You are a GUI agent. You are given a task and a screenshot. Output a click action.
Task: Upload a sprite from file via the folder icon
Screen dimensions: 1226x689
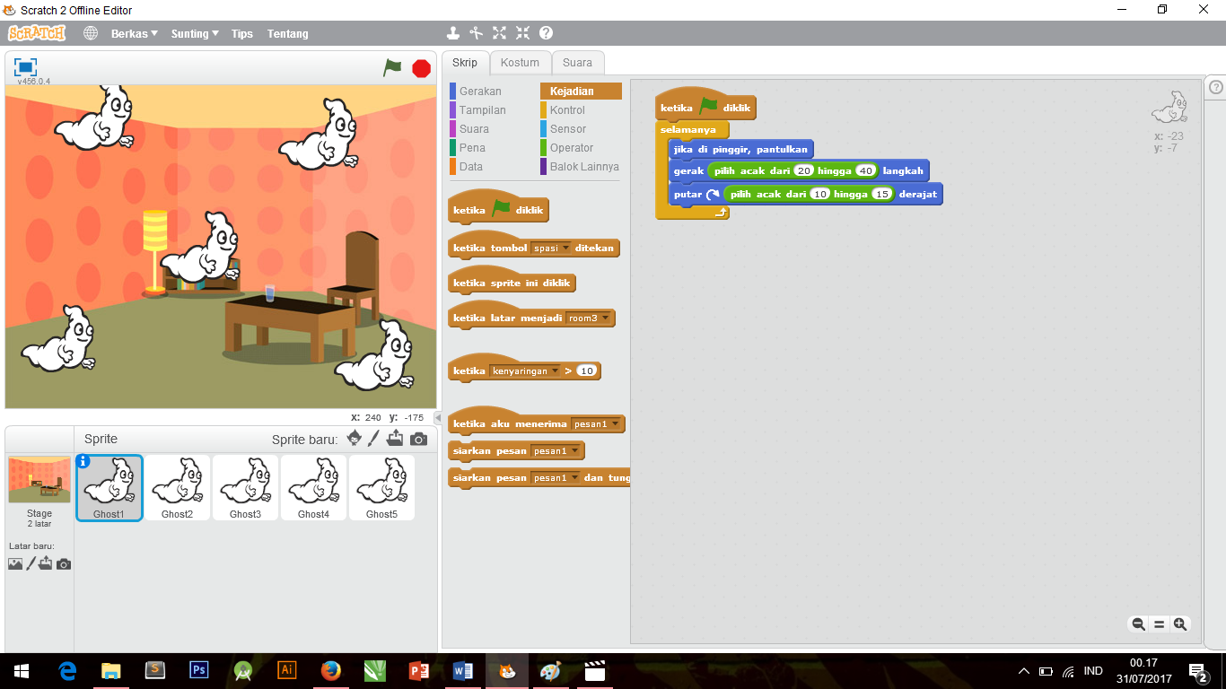click(395, 438)
